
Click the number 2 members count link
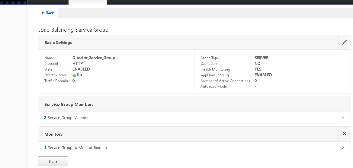pyautogui.click(x=45, y=118)
